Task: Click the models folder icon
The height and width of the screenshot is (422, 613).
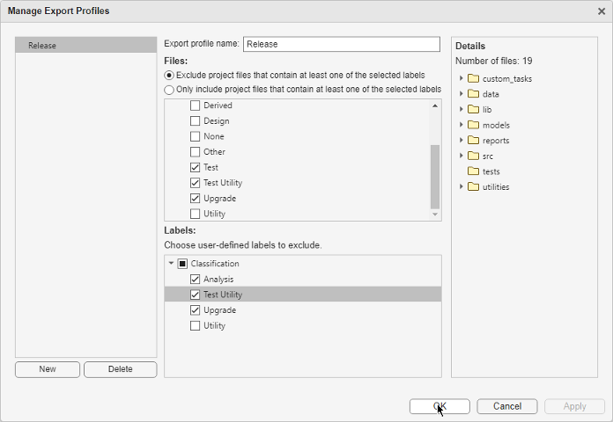Action: click(x=473, y=125)
